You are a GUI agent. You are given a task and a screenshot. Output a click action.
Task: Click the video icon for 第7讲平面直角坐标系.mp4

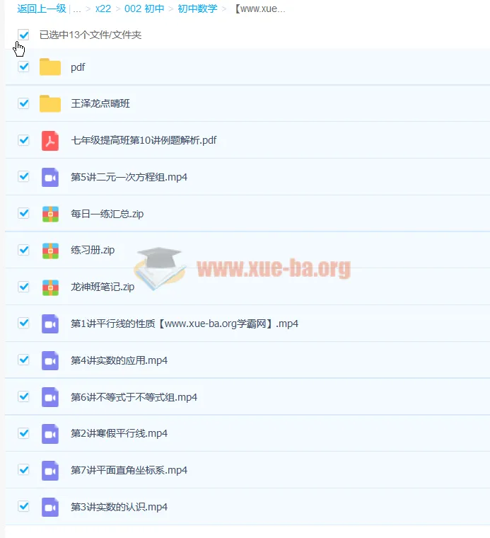(50, 470)
